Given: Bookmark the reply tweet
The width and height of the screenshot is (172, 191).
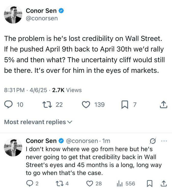Looking at the screenshot, I should tap(150, 184).
